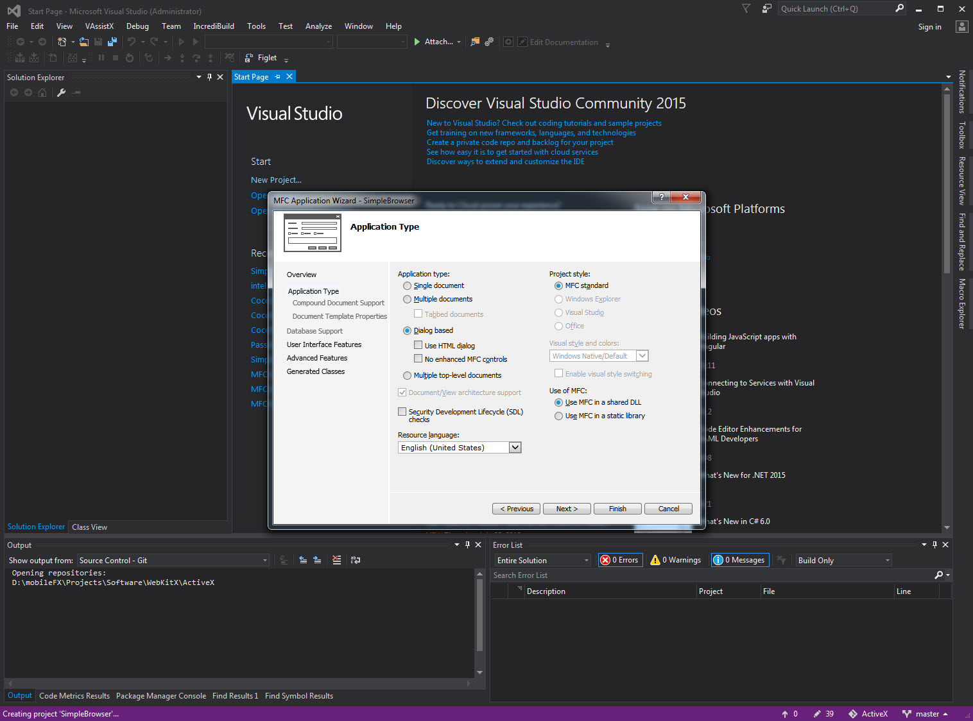Click the master branch status bar item

pyautogui.click(x=925, y=714)
